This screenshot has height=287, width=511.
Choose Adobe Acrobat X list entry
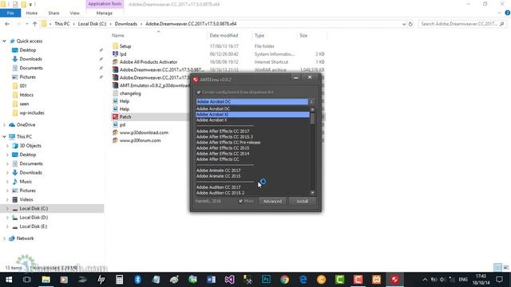(212, 120)
